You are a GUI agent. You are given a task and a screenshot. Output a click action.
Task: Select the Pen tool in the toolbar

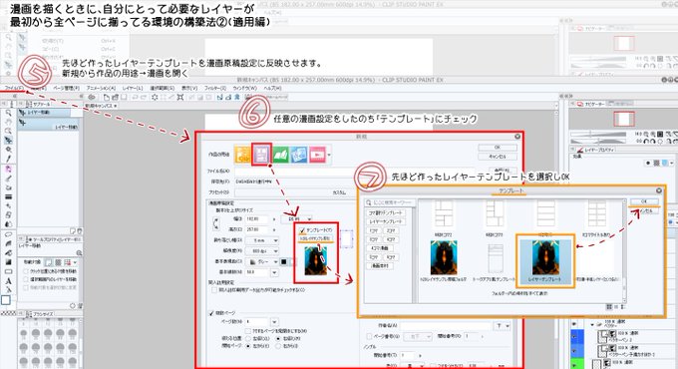(8, 179)
